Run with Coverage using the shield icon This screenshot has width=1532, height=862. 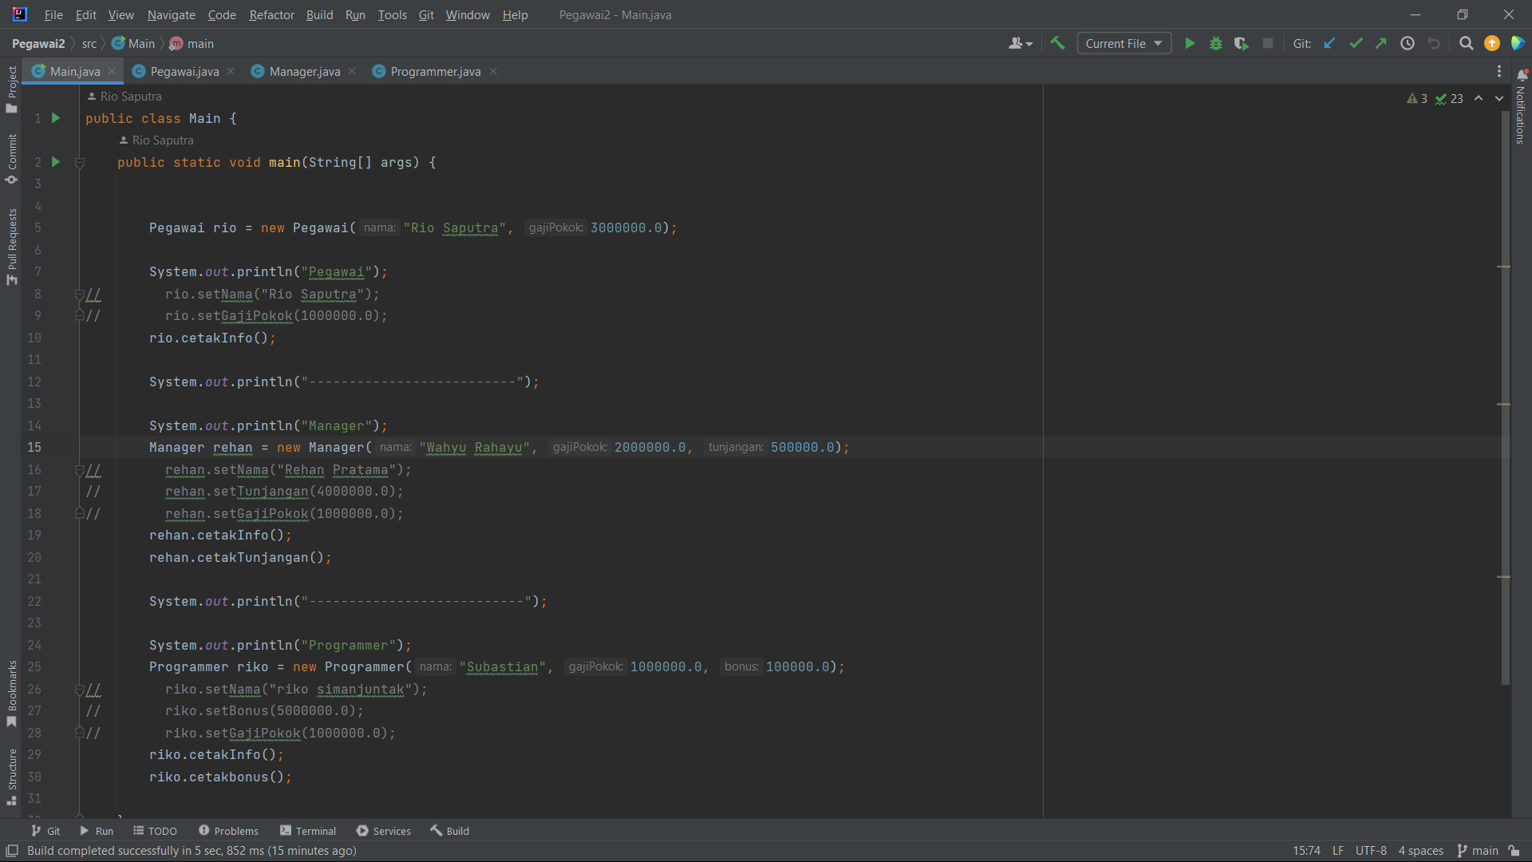(1242, 43)
